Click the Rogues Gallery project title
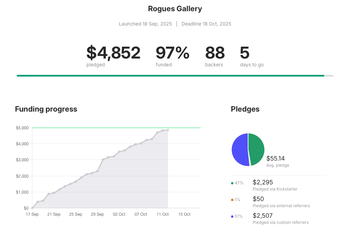 (x=175, y=9)
